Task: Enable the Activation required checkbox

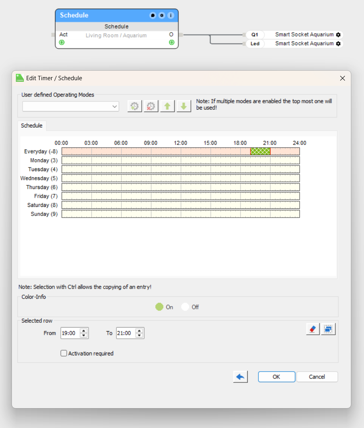Action: click(64, 353)
